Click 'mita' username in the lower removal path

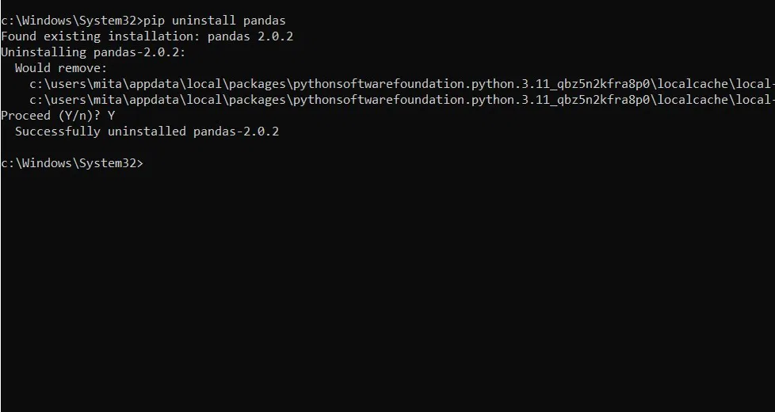coord(108,100)
